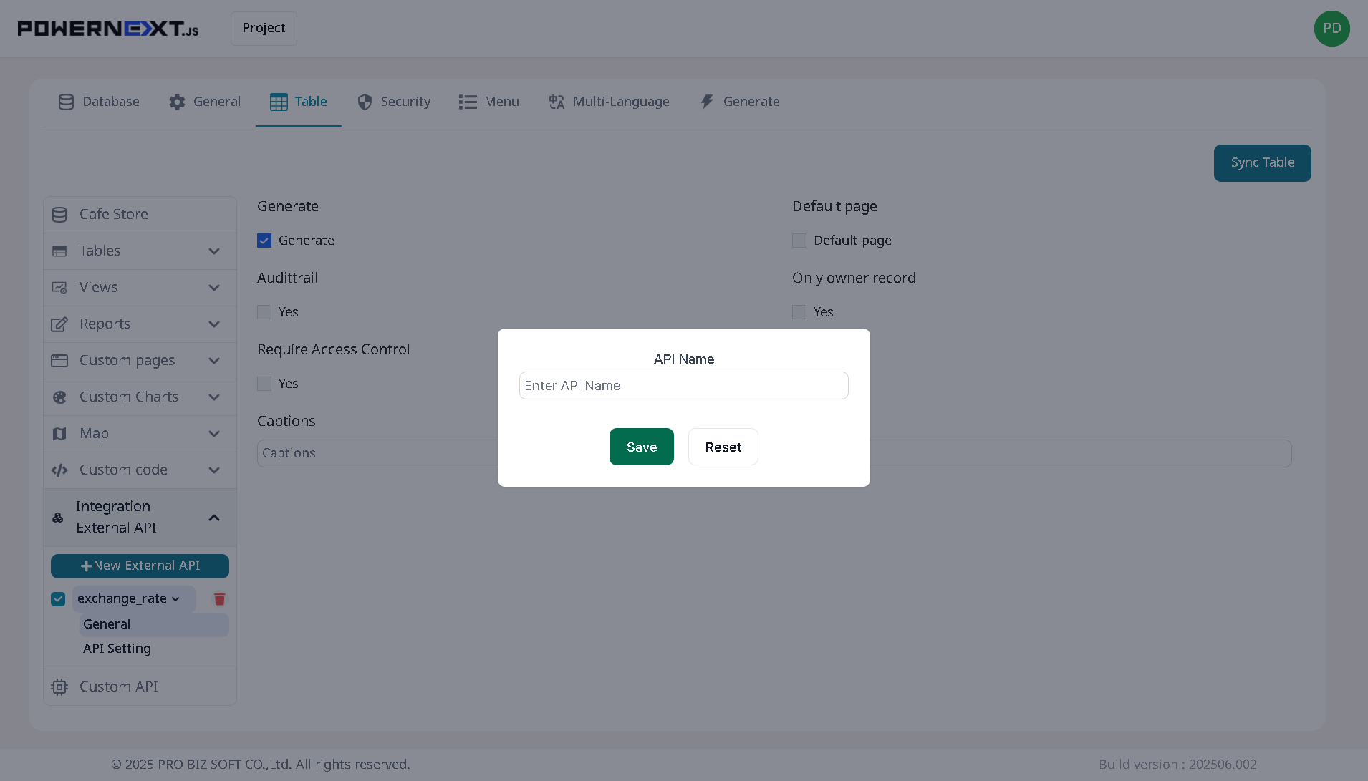The width and height of the screenshot is (1368, 781).
Task: Switch to the Security tab
Action: click(x=394, y=102)
